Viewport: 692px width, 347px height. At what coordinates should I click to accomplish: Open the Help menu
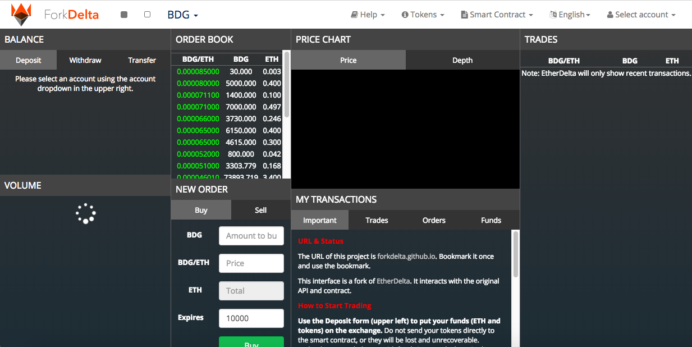tap(368, 15)
